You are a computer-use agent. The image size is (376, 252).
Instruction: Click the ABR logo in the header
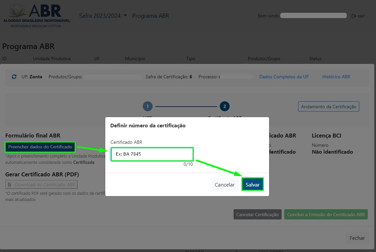tap(37, 16)
